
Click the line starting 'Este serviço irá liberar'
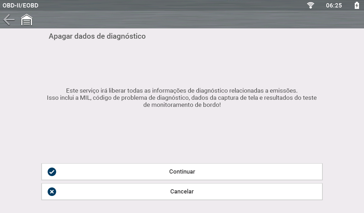click(x=182, y=91)
